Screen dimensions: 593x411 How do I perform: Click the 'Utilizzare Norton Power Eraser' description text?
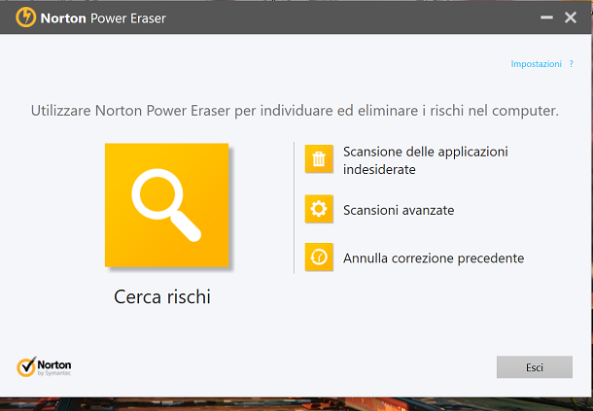point(295,111)
